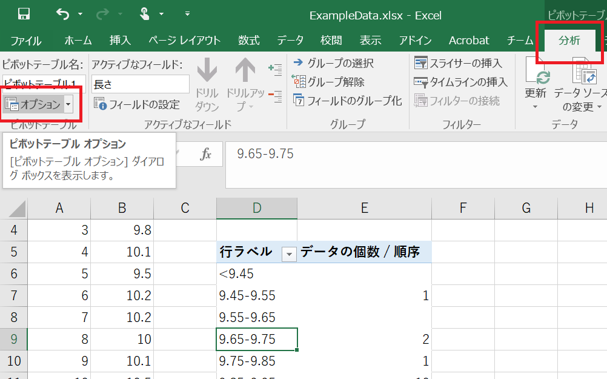
Task: Click the active field input showing 長さ
Action: click(140, 84)
